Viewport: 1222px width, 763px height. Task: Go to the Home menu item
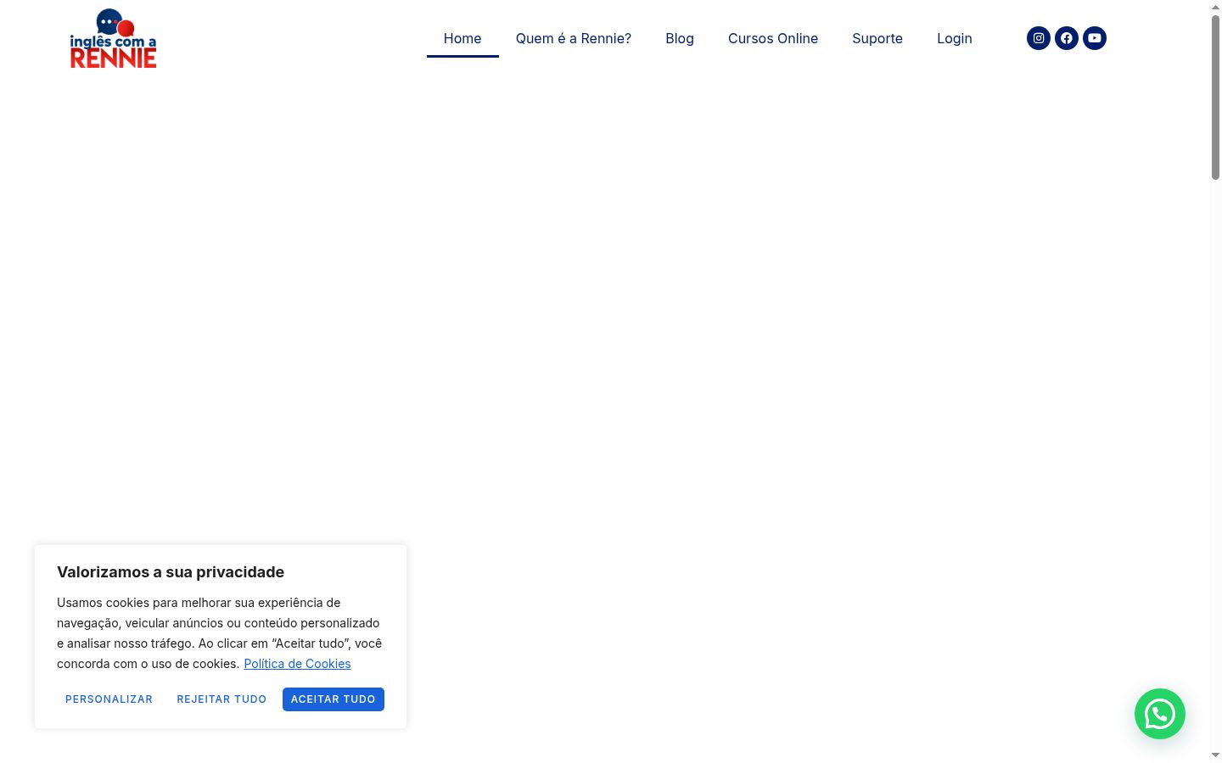(462, 38)
